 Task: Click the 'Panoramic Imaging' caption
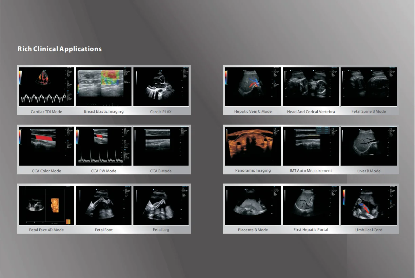[x=253, y=170]
